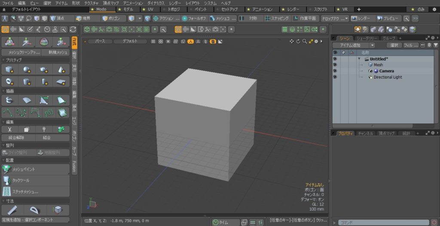Toggle visibility of the Camera item
Viewport: 440px width, 226px height.
335,71
